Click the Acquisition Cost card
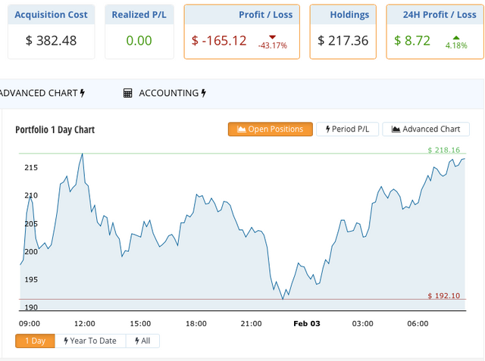485x361 pixels. click(52, 32)
